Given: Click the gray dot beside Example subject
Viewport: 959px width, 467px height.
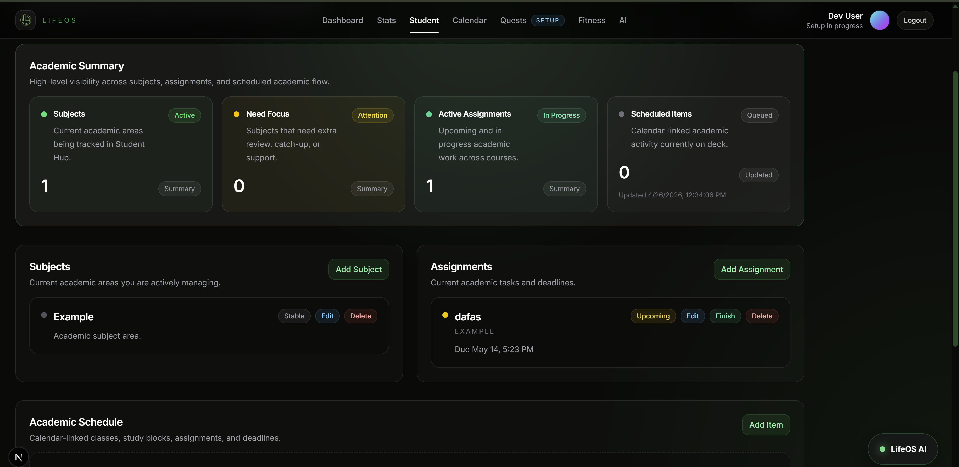Looking at the screenshot, I should (x=44, y=315).
